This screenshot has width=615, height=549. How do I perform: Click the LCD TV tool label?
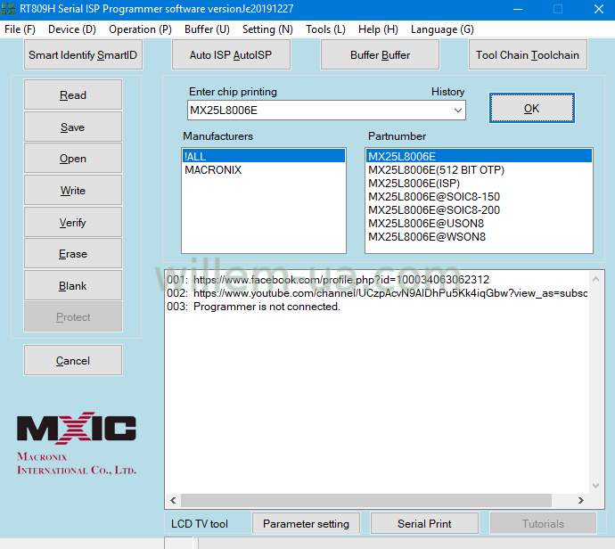point(200,524)
